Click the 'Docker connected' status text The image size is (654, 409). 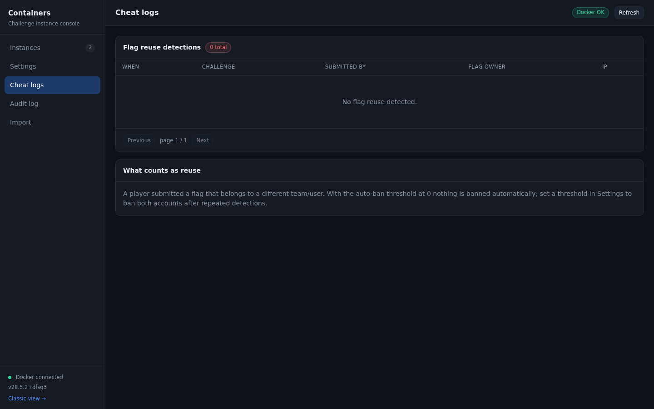pos(40,377)
